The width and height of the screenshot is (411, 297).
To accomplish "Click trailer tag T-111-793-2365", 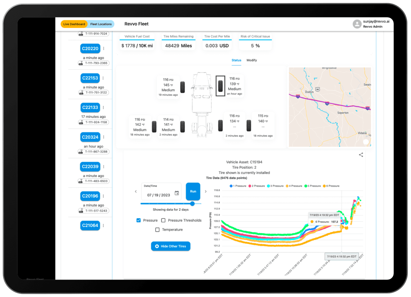I will tap(94, 63).
